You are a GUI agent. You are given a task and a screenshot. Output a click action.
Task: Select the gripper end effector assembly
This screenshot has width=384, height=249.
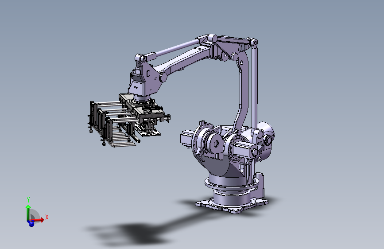coord(128,120)
